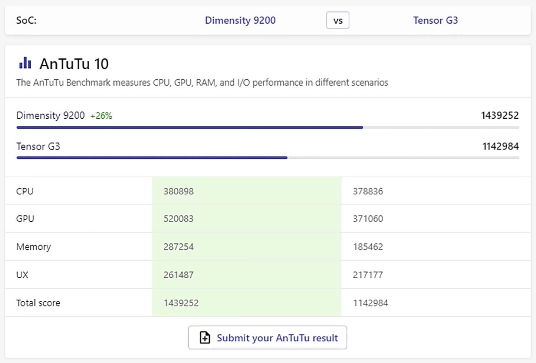This screenshot has width=536, height=363.
Task: Select the GPU row label
Action: [25, 219]
